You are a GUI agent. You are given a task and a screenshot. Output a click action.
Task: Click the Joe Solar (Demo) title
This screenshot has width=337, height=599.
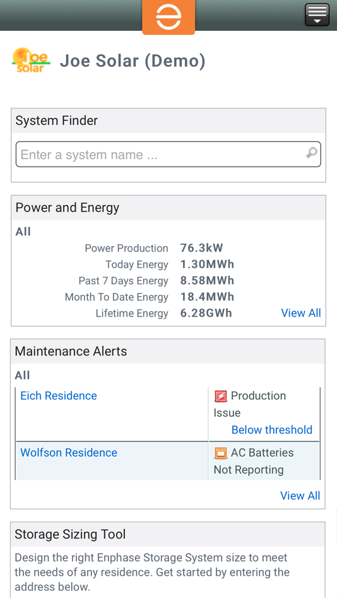coord(133,61)
